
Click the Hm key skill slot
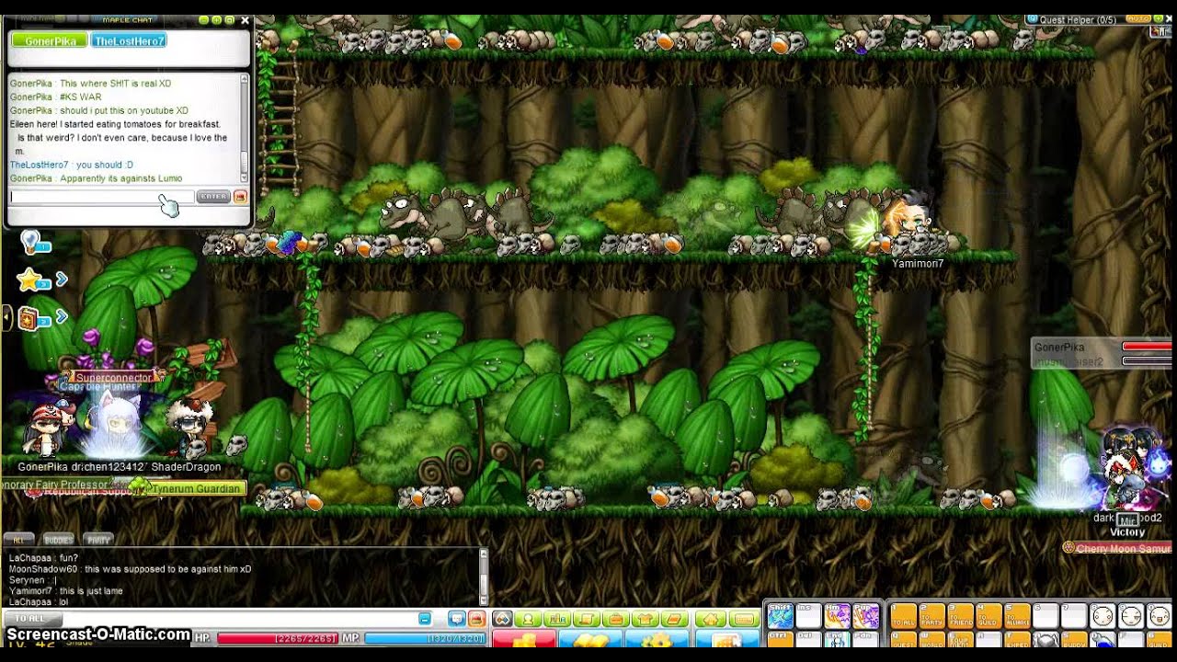coord(837,615)
